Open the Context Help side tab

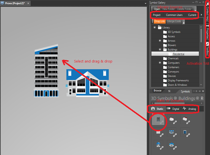207,12
